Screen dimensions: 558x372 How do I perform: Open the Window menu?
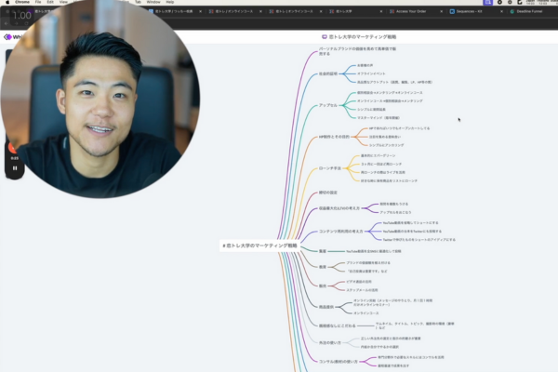[153, 2]
